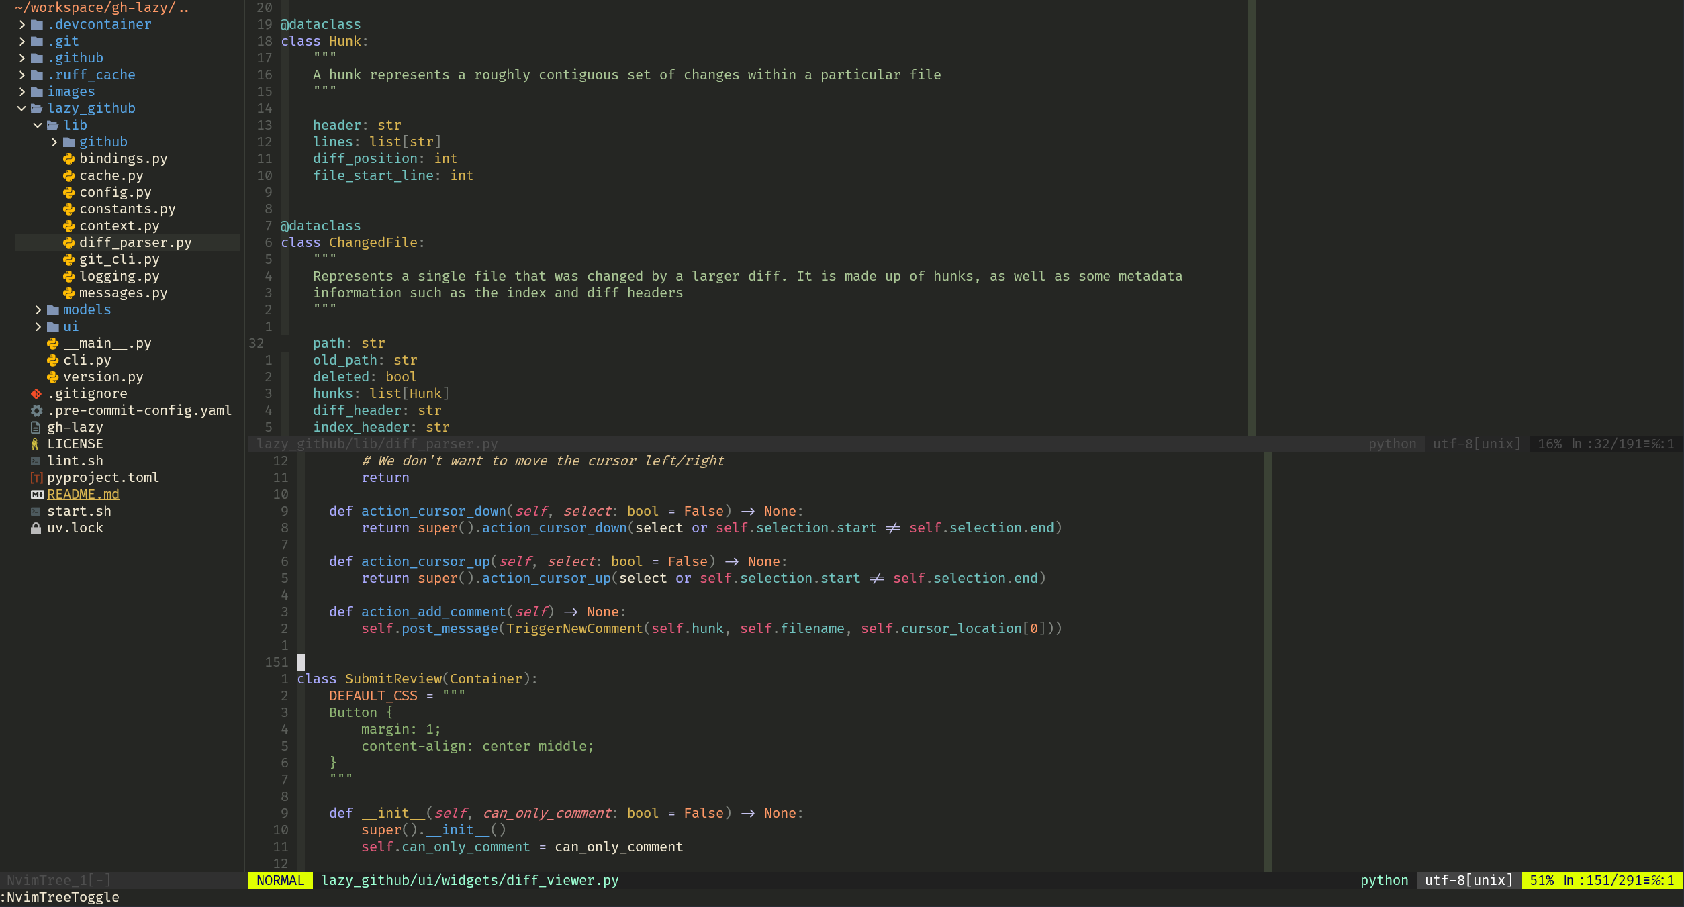Click the license icon beside LICENSE
This screenshot has width=1684, height=907.
pos(35,444)
